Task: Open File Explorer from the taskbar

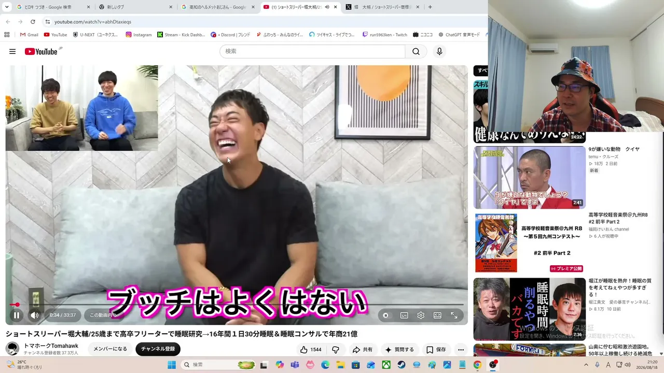Action: (340, 365)
